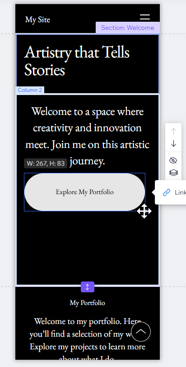This screenshot has width=186, height=367.
Task: Click the chain link icon
Action: (167, 192)
